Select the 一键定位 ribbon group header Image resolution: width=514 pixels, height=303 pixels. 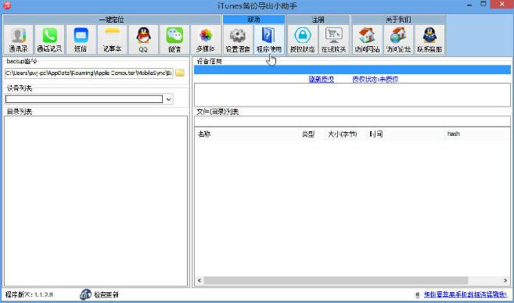111,20
